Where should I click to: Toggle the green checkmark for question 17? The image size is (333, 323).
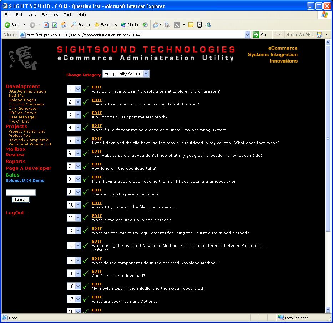tap(86, 299)
